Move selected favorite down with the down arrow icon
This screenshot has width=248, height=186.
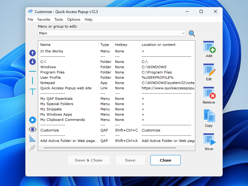33,62
